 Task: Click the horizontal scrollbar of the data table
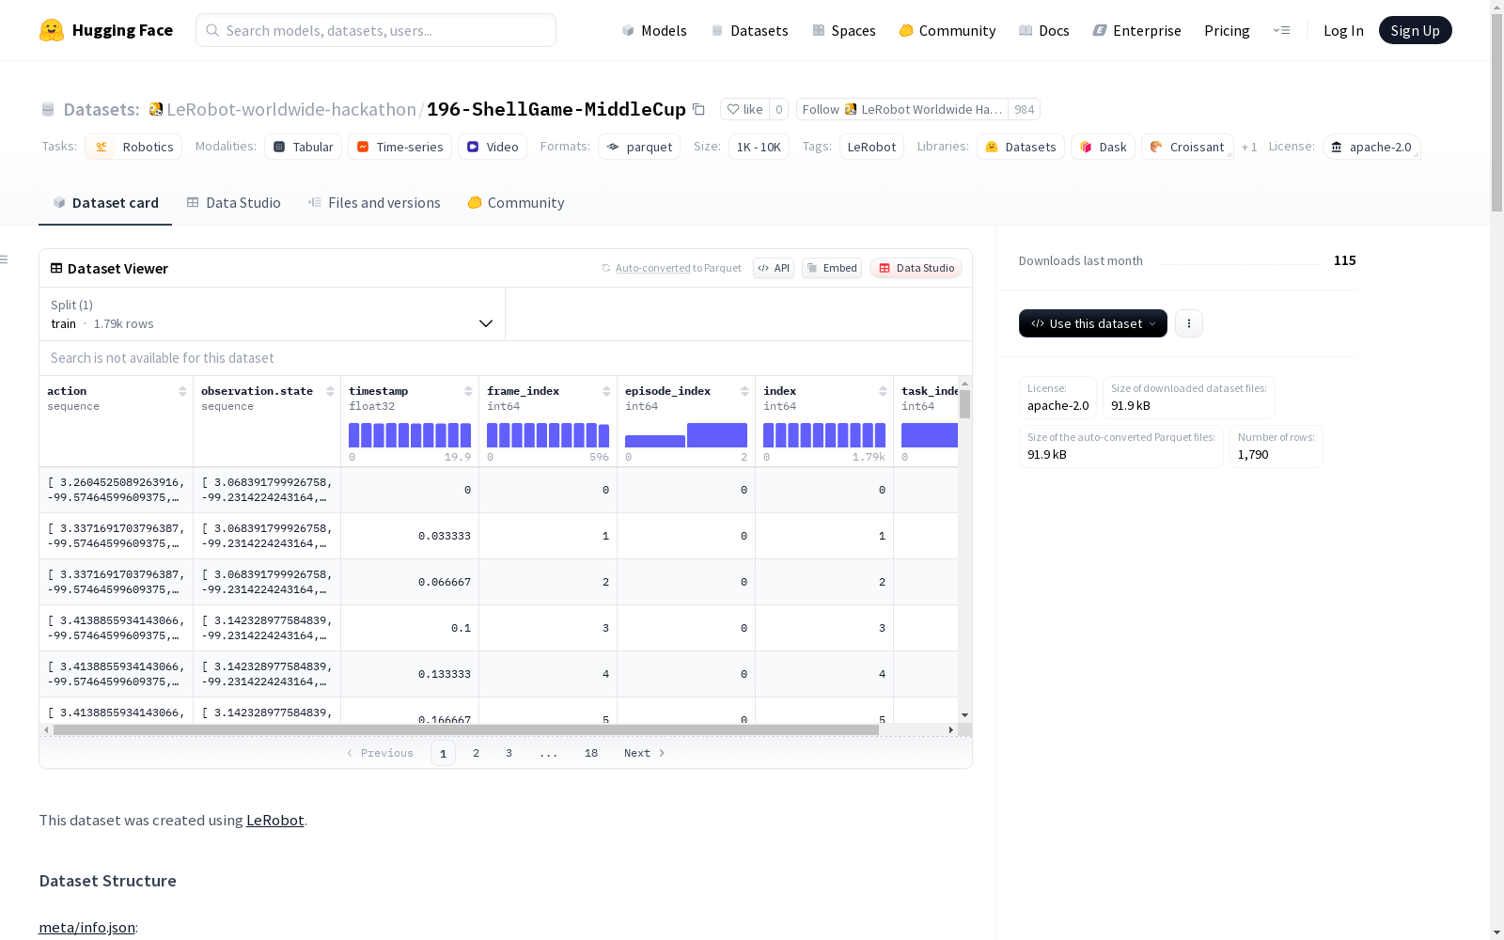(466, 729)
